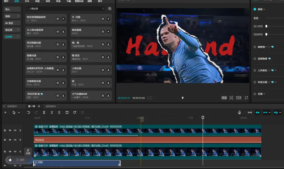Switch to the 时间线01 timeline tab

(x=12, y=106)
